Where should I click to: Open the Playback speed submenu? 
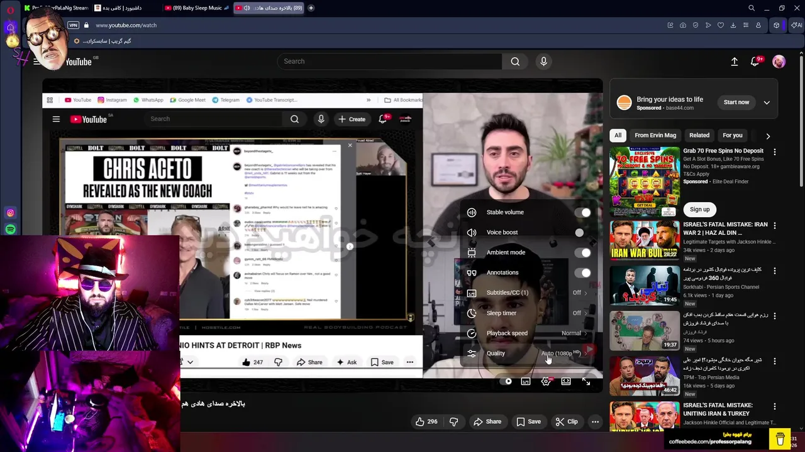click(x=528, y=333)
